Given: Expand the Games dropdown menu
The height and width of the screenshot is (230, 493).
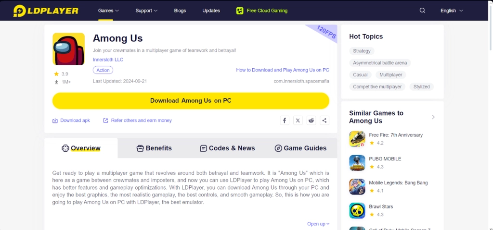Looking at the screenshot, I should (x=108, y=11).
